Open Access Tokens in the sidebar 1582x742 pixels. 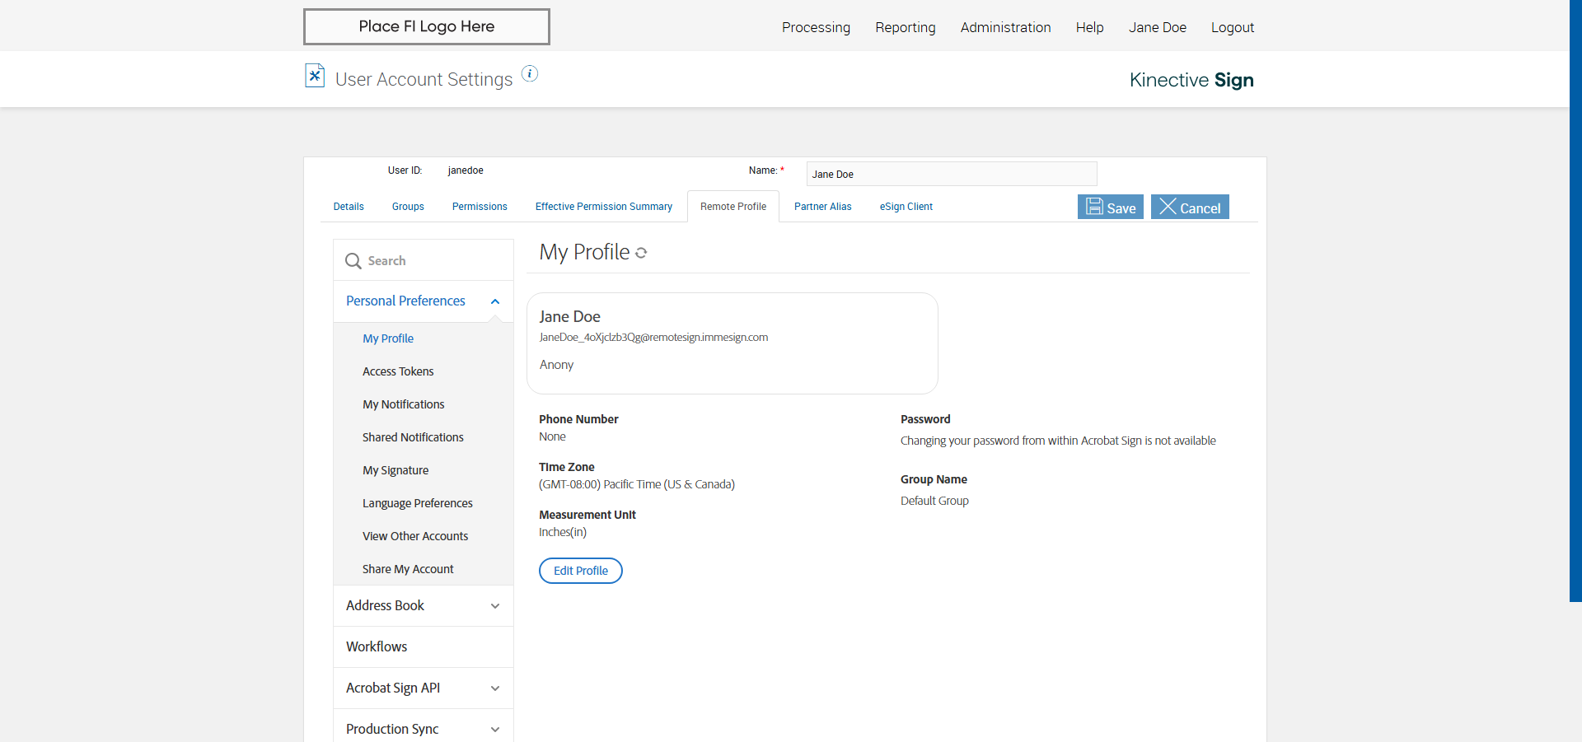click(398, 371)
